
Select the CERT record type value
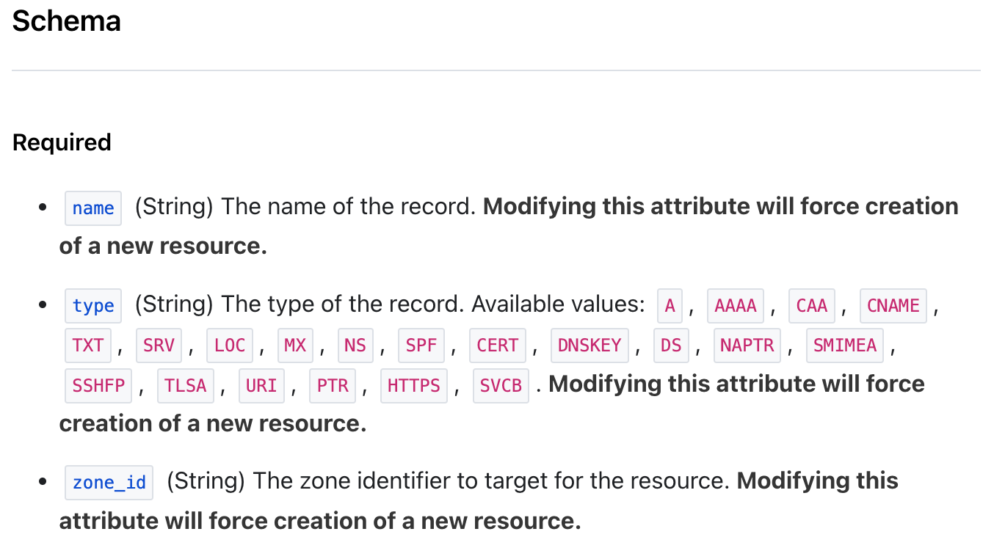[x=497, y=346]
